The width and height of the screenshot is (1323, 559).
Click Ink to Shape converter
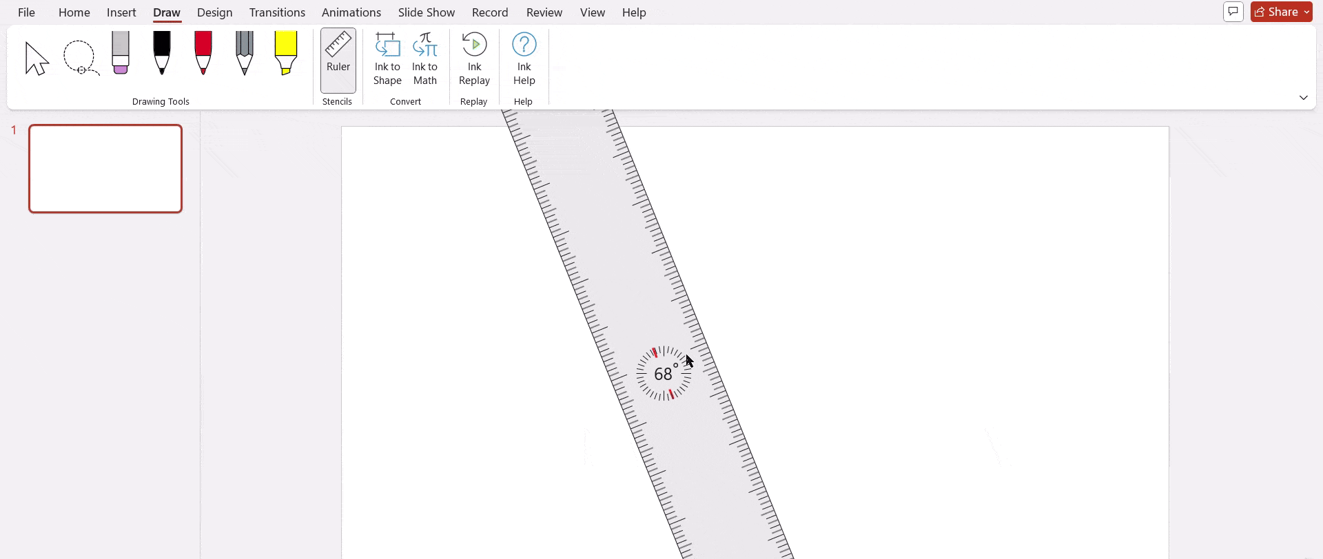(387, 60)
